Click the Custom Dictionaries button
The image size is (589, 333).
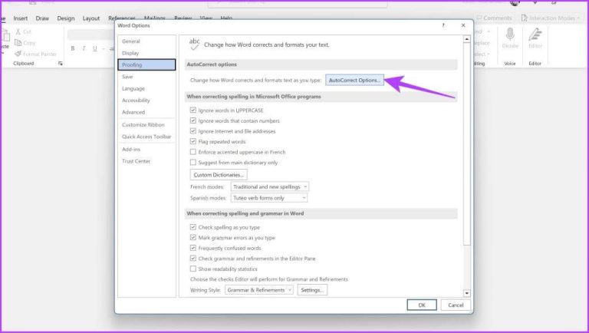pyautogui.click(x=219, y=175)
